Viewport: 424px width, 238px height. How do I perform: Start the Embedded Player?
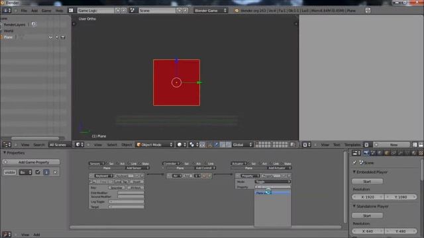(x=367, y=181)
